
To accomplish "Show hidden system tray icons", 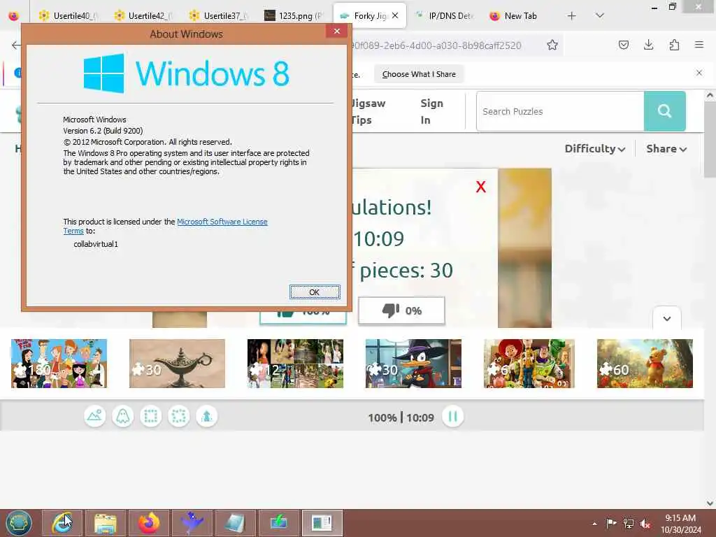I will 594,524.
